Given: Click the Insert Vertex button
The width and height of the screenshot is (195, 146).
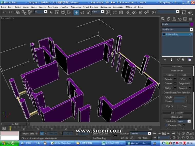Looking at the screenshot, I should click(x=177, y=70).
